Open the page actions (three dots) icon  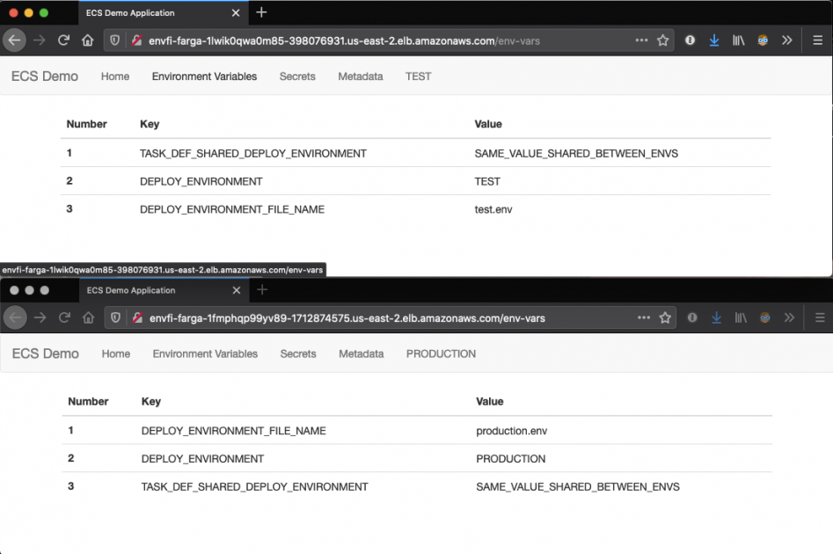(641, 40)
